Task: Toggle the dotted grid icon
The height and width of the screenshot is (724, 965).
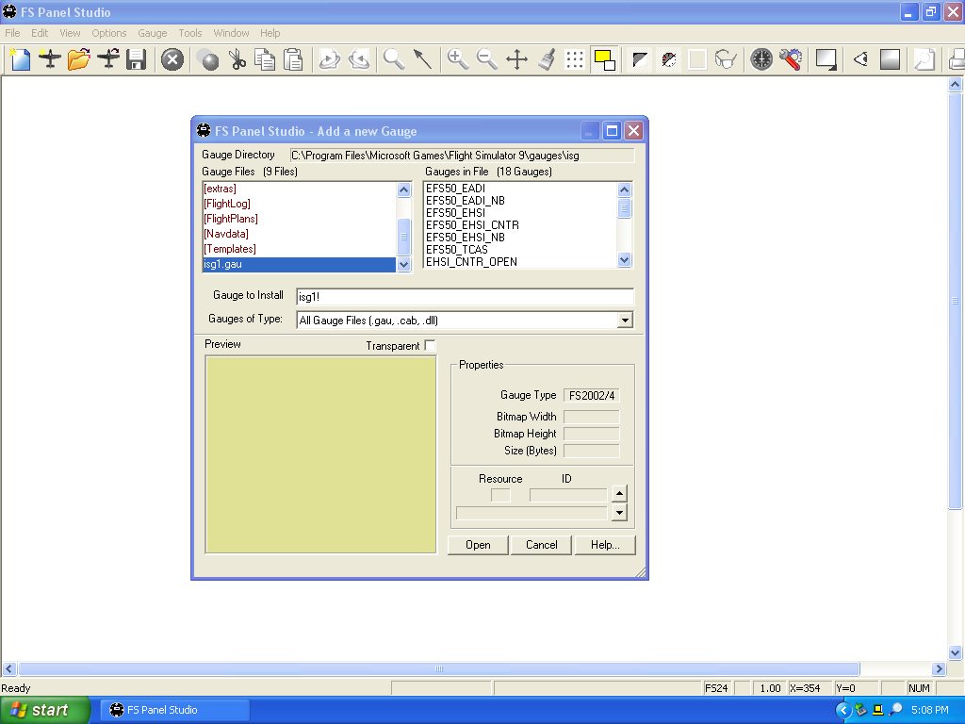Action: point(575,59)
